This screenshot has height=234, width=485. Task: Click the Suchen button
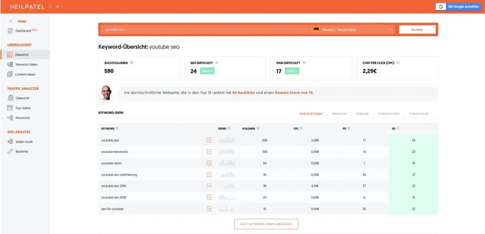click(x=417, y=30)
